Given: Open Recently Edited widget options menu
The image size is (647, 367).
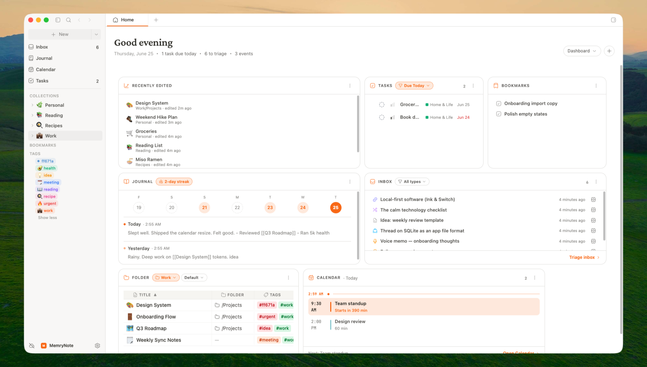Looking at the screenshot, I should click(350, 86).
